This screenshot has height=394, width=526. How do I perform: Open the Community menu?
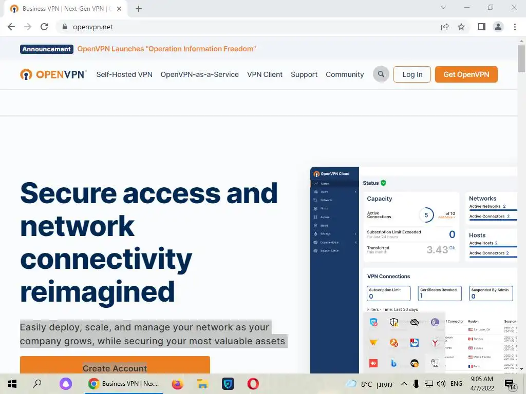345,74
